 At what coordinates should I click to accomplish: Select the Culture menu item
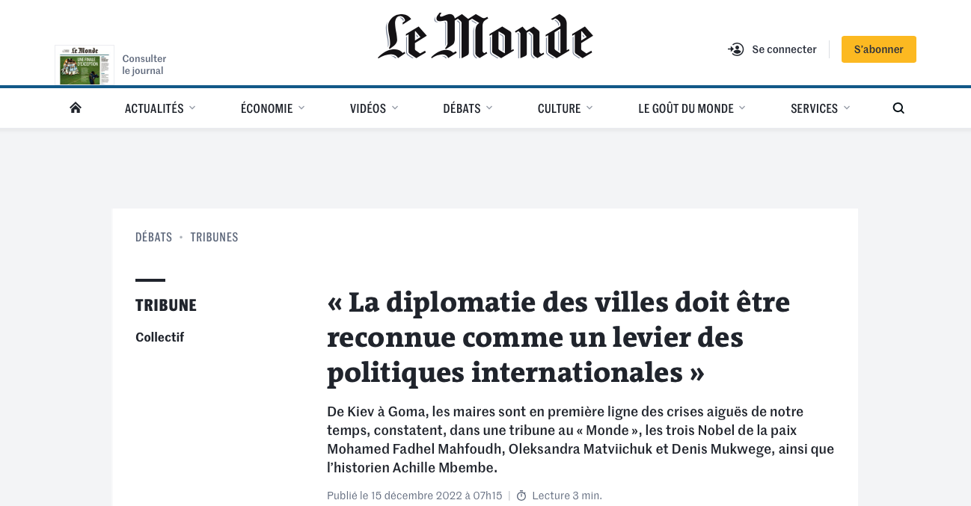(x=559, y=108)
